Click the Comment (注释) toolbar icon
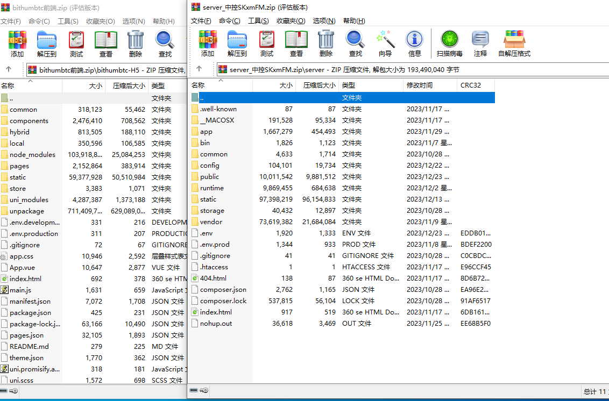 point(480,44)
